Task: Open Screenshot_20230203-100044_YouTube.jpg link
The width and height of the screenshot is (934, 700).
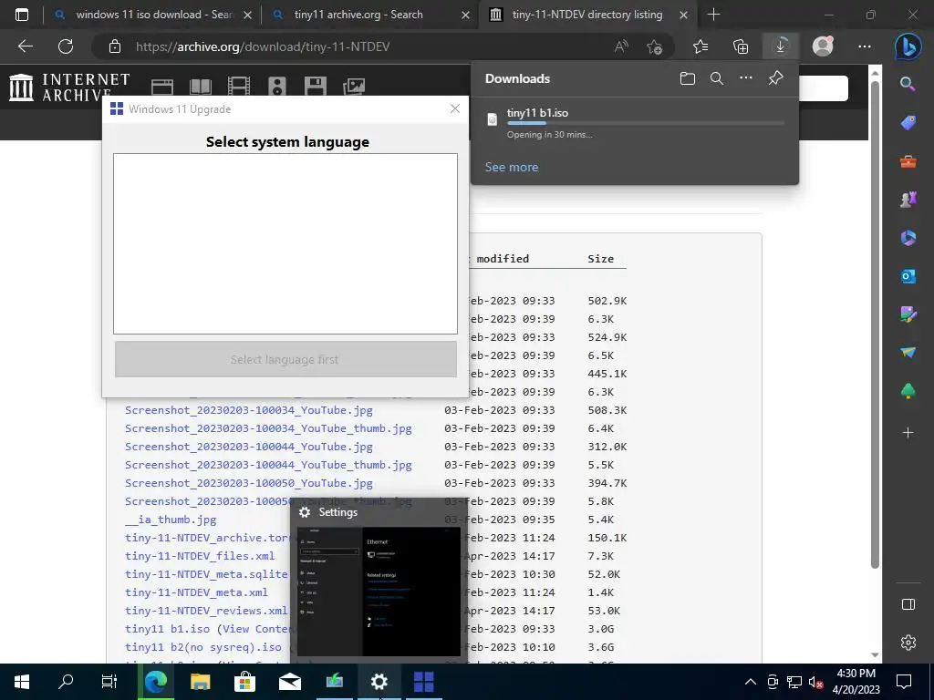Action: coord(248,447)
